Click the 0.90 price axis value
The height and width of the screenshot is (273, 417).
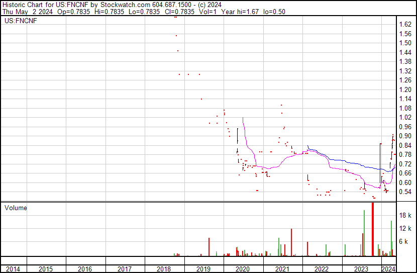tap(405, 136)
